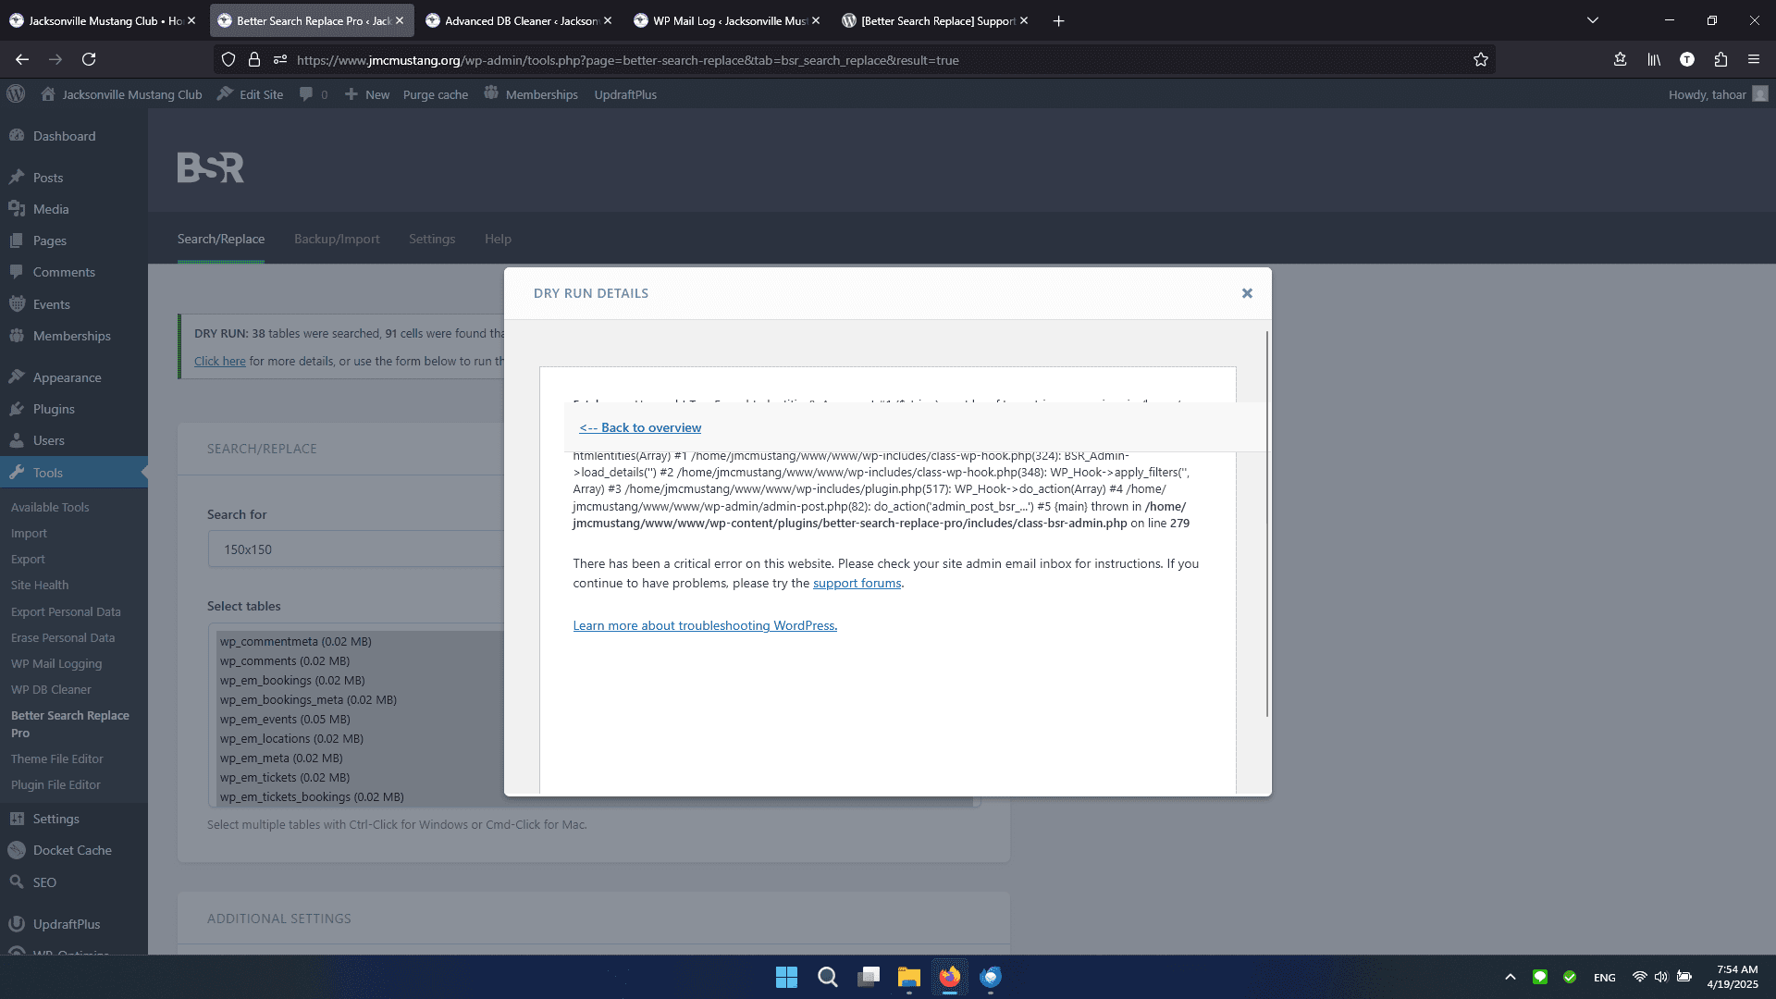Show hidden system tray icons
The width and height of the screenshot is (1776, 999).
1511,977
